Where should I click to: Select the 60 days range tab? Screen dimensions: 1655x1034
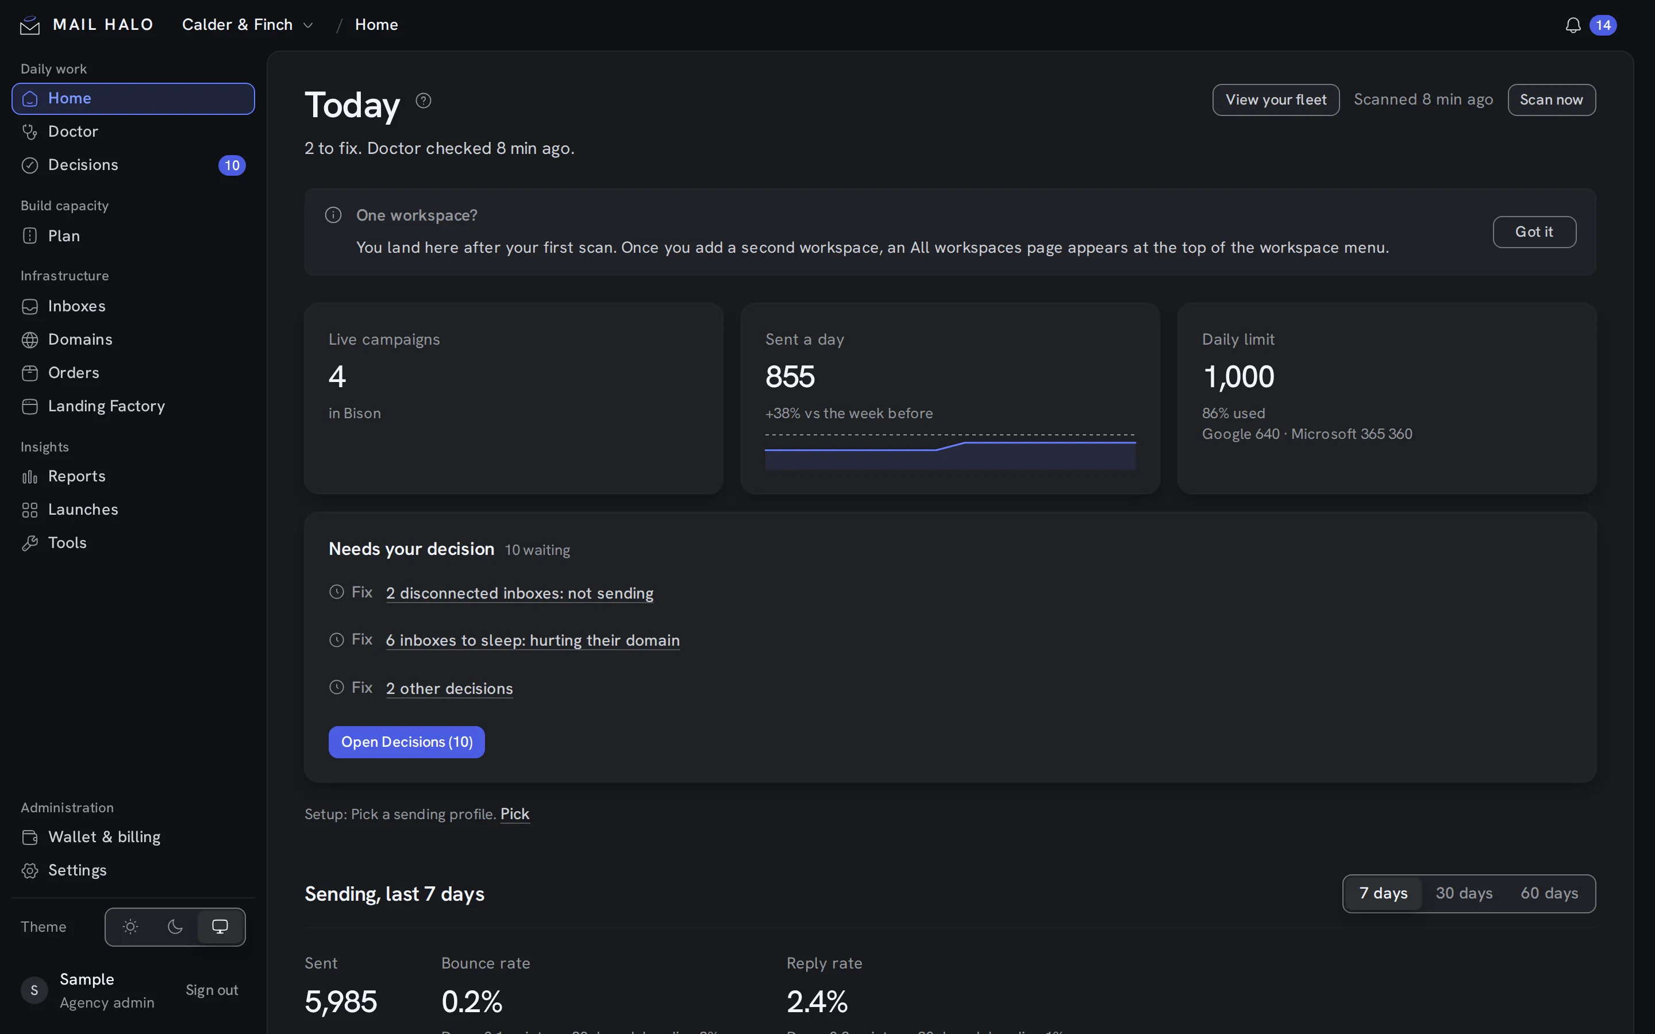1549,894
